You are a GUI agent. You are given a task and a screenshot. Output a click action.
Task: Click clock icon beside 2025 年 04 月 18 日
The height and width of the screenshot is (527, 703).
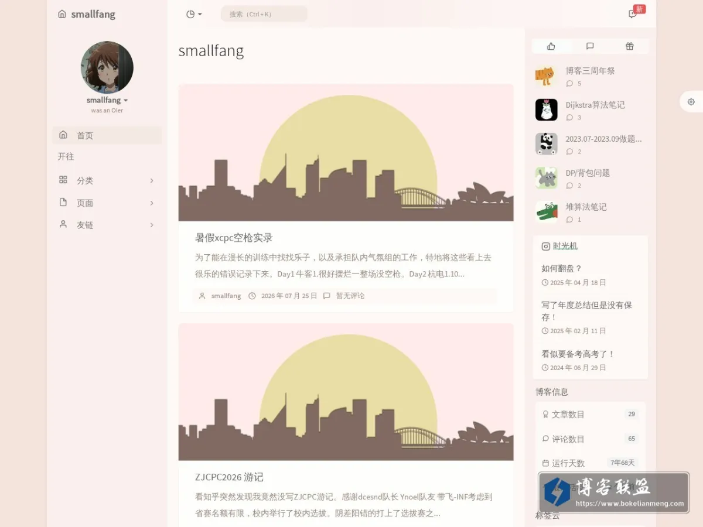pyautogui.click(x=545, y=283)
